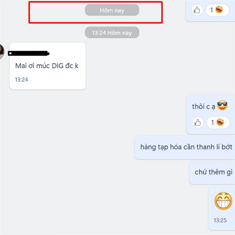
Task: Click the laughing emoji in top reaction pill
Action: (219, 10)
